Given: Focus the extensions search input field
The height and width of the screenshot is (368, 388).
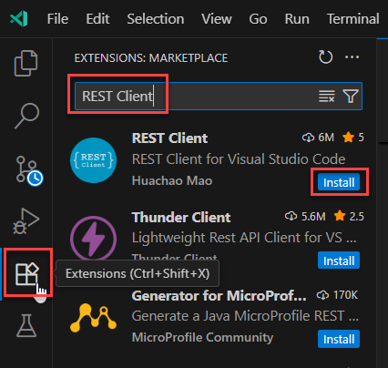Looking at the screenshot, I should coord(219,97).
